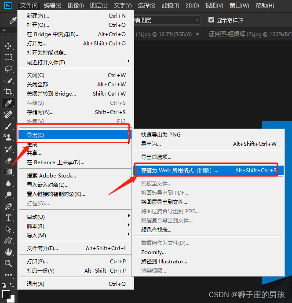Select the Eraser tool

pos(8,160)
